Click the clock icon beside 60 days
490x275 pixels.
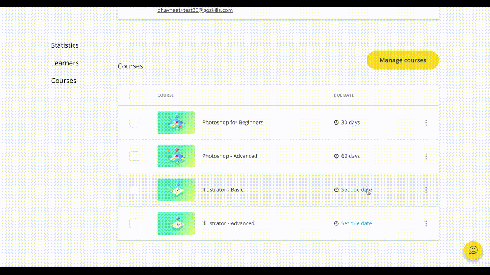pos(336,156)
